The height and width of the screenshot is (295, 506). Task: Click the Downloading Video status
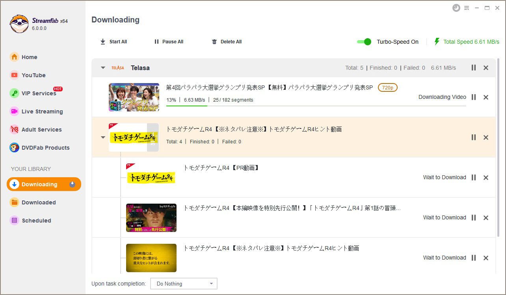click(x=442, y=97)
